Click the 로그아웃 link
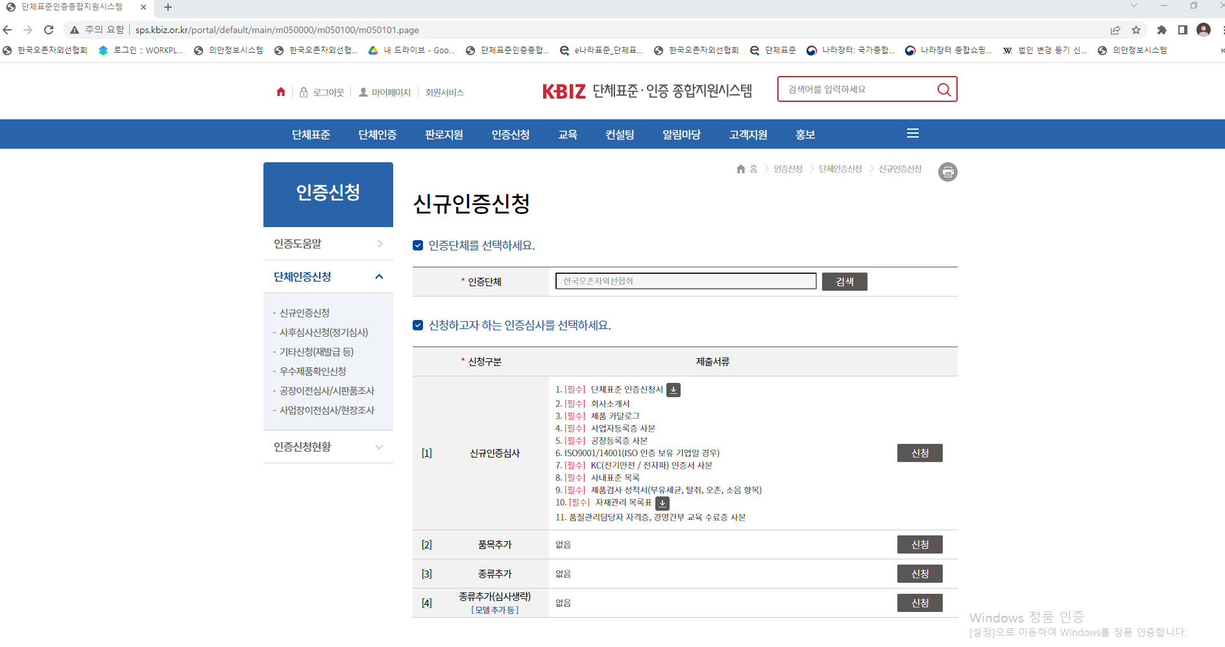The image size is (1225, 647). 328,93
